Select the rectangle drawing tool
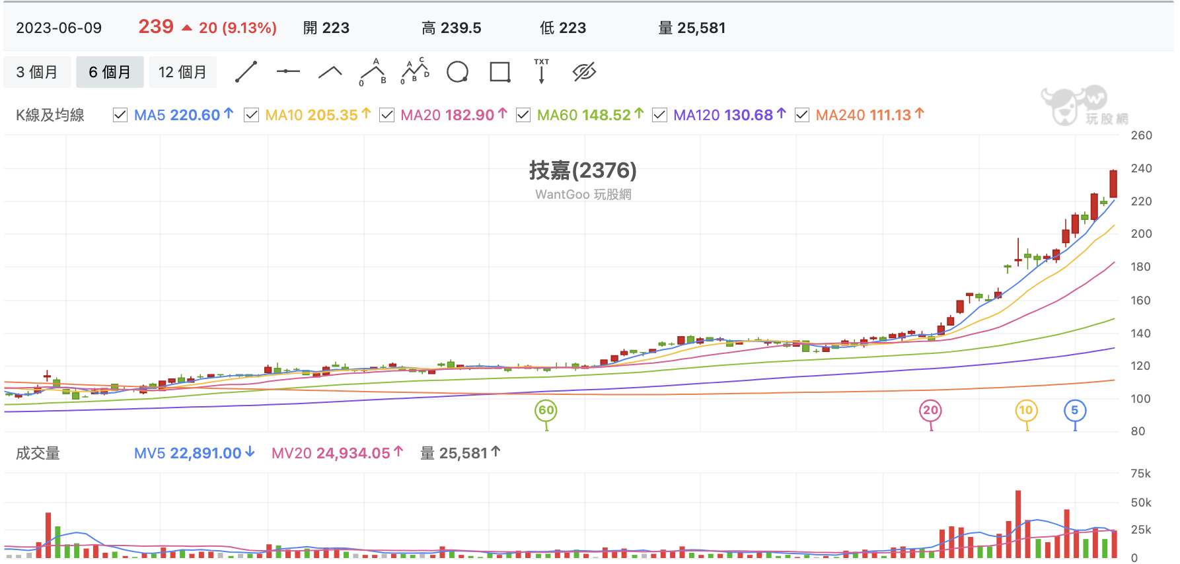Viewport: 1180px width, 564px height. 500,72
